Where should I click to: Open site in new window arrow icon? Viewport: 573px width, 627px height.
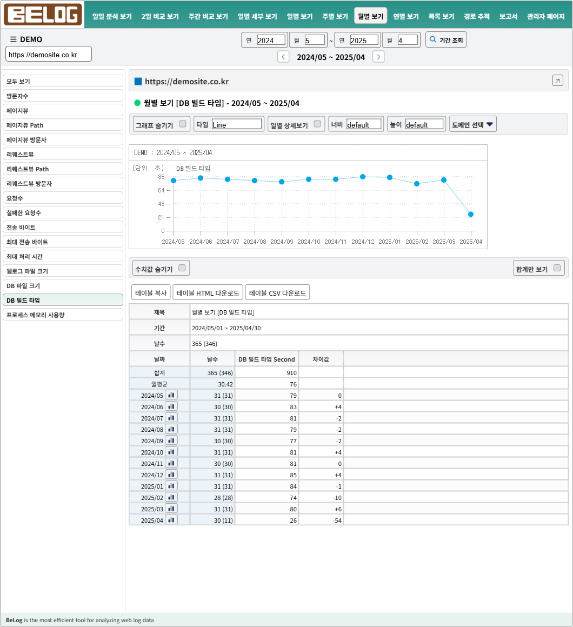click(557, 81)
